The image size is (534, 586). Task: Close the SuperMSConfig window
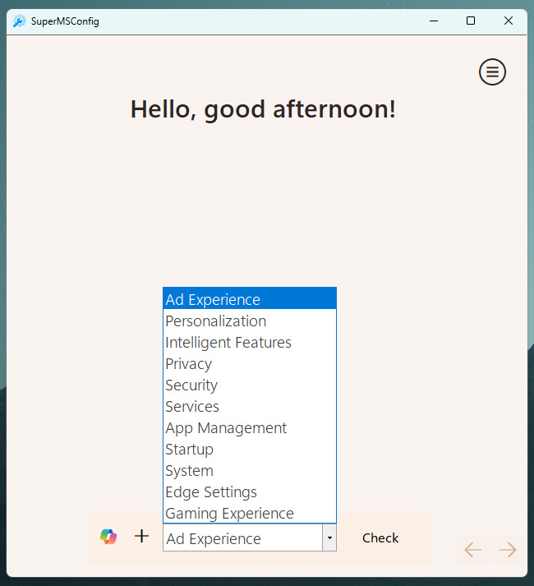pyautogui.click(x=509, y=21)
